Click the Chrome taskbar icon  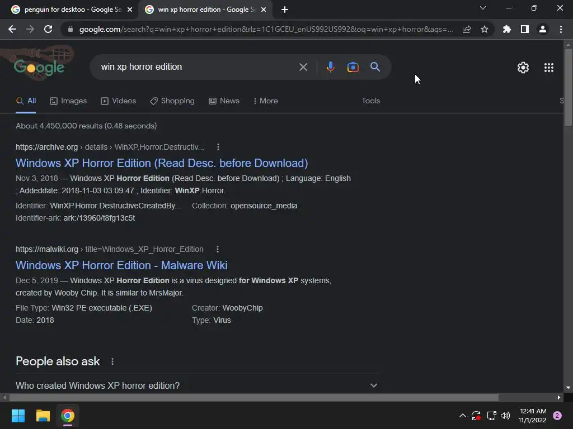tap(68, 416)
